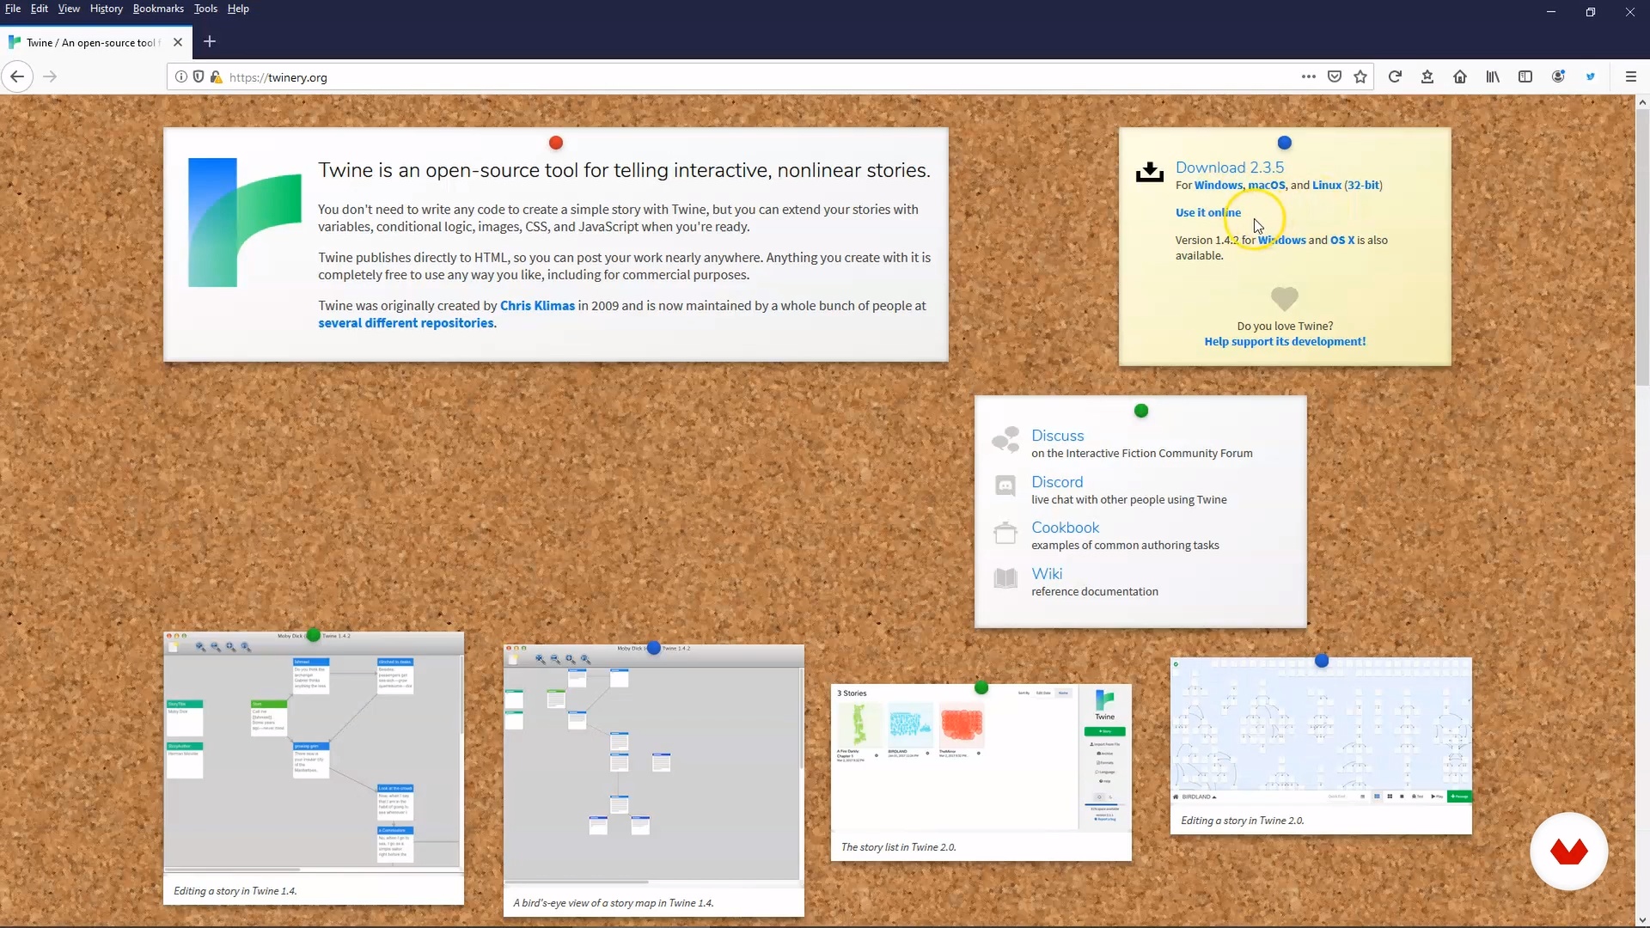1650x928 pixels.
Task: Open the Discord link
Action: [x=1057, y=482]
